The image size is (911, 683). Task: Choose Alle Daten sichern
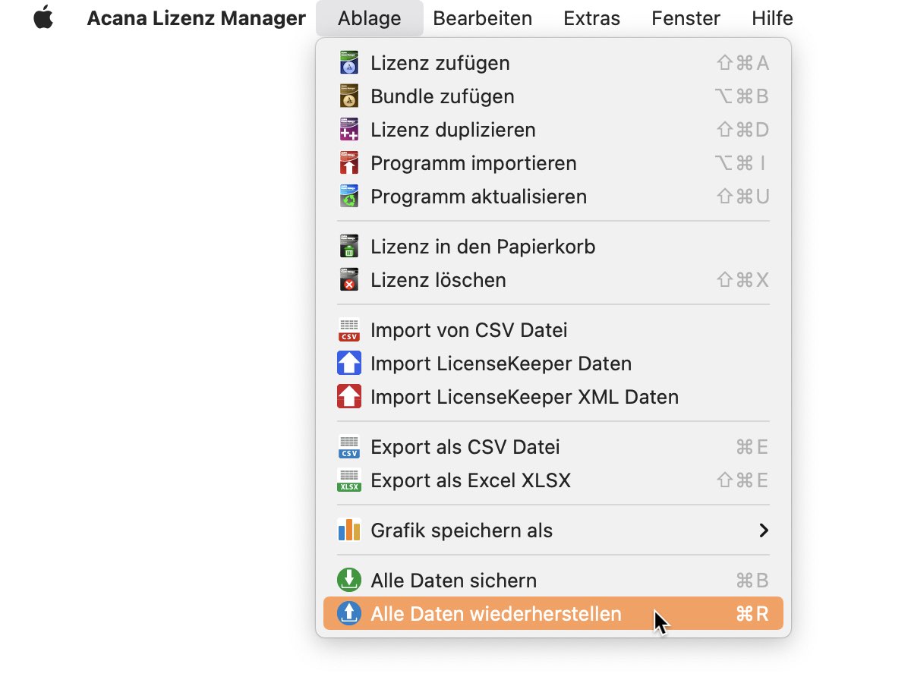(553, 581)
